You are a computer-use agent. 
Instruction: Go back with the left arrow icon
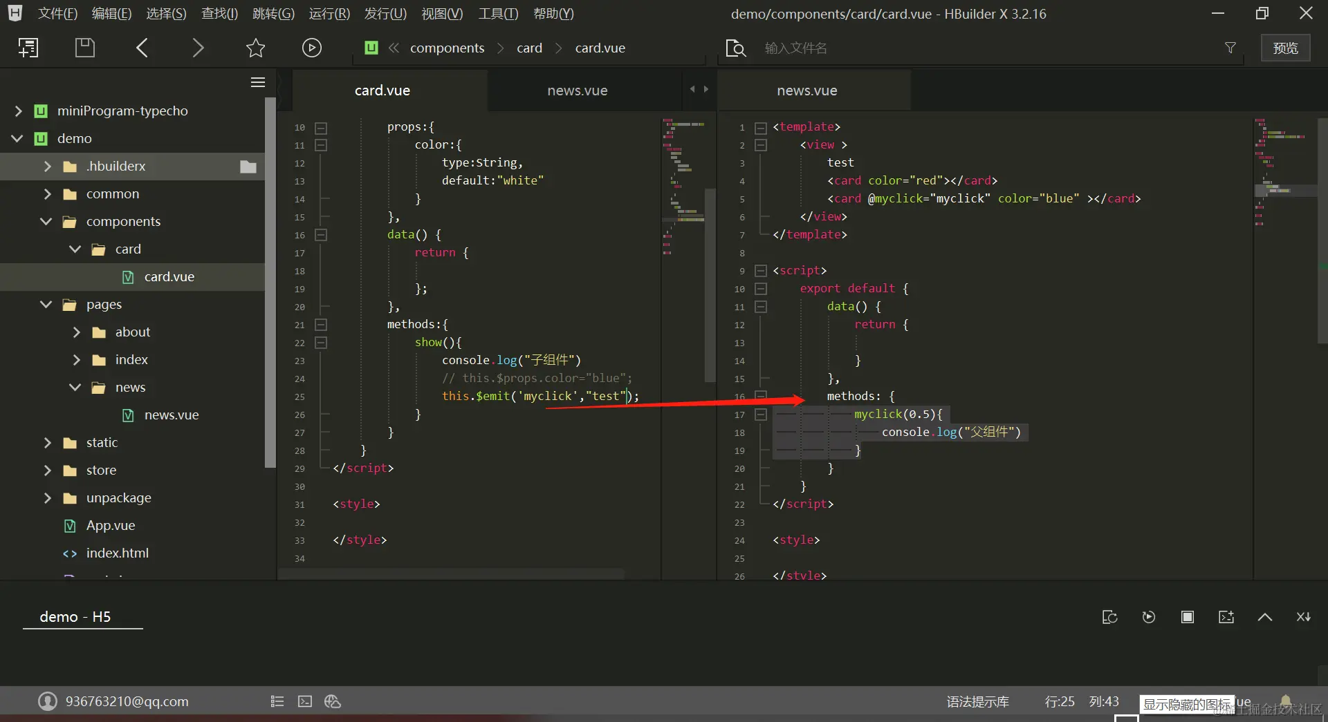point(142,48)
